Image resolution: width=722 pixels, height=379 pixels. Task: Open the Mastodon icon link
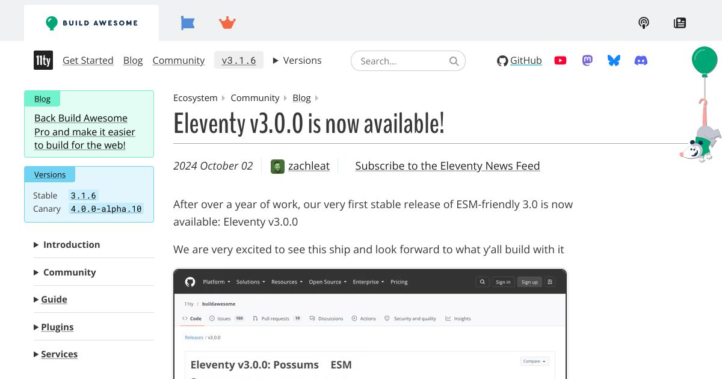click(x=587, y=60)
